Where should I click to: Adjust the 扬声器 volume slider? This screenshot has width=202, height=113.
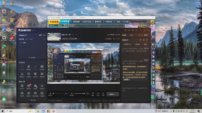(x=79, y=93)
